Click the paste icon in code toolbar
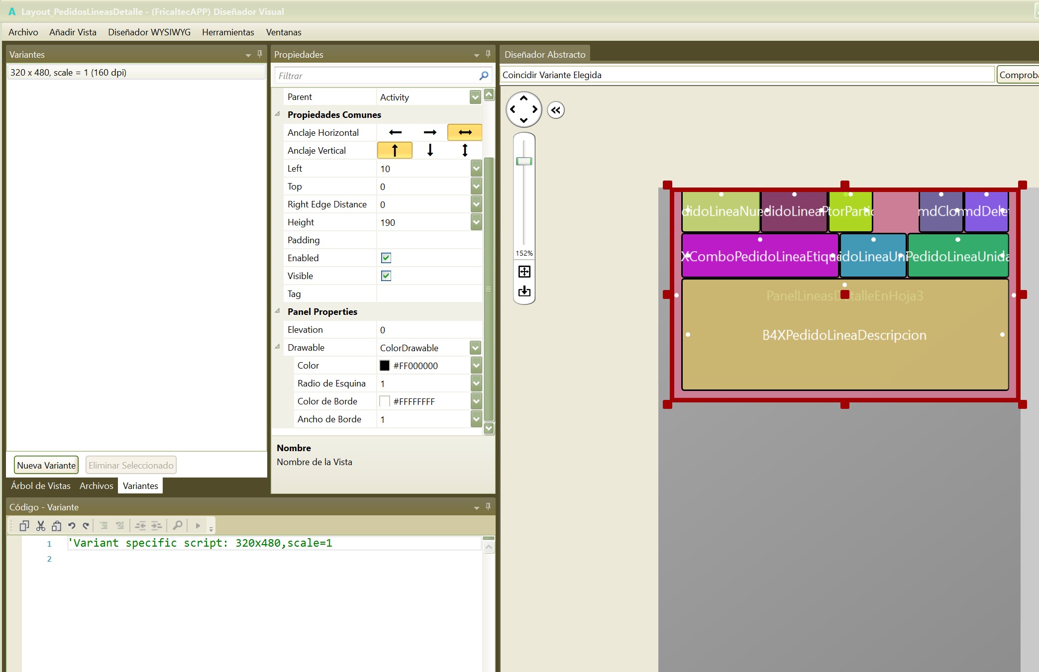 56,525
